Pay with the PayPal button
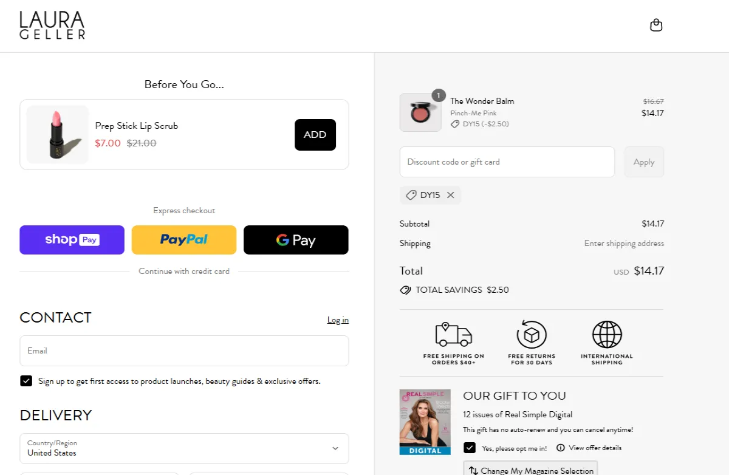 183,240
